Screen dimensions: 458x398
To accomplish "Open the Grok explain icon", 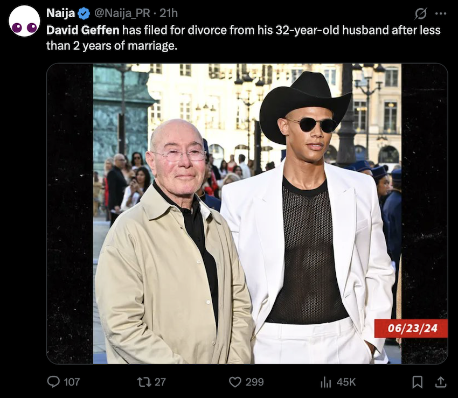I will (421, 13).
